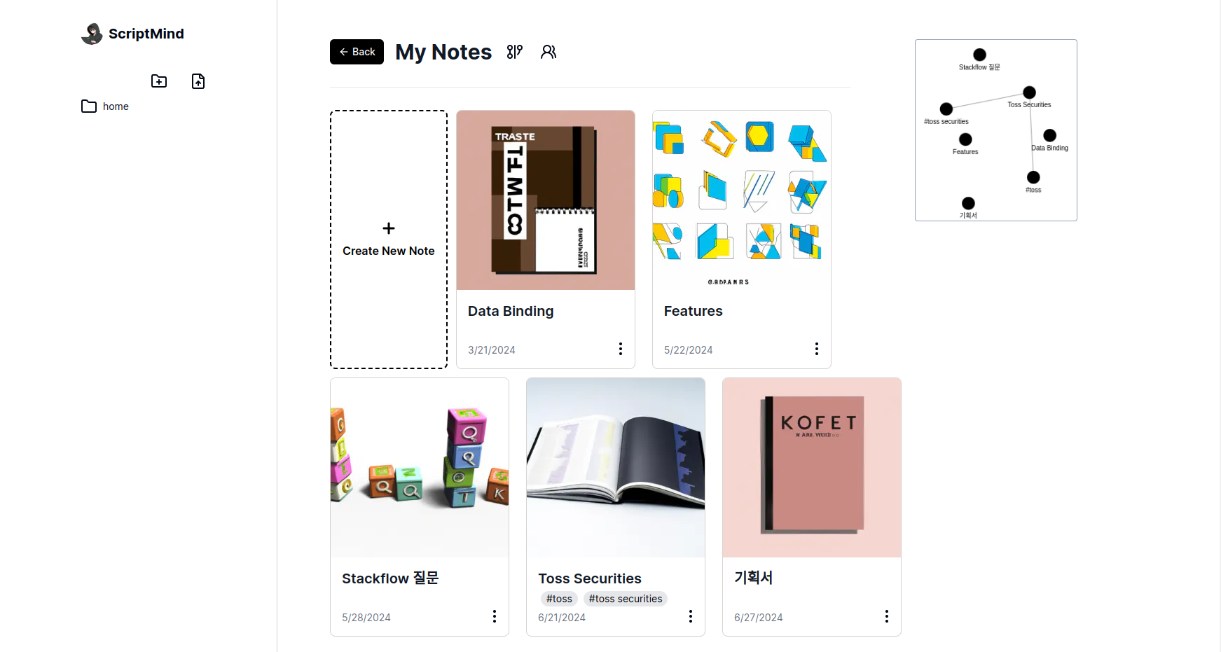The height and width of the screenshot is (652, 1221).
Task: Upload a file via the file-upload icon
Action: (198, 81)
